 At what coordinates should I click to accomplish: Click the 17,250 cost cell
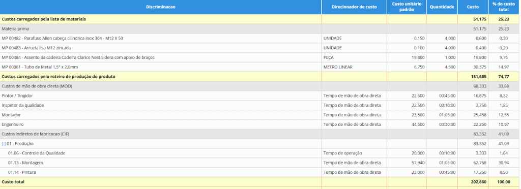pyautogui.click(x=473, y=172)
